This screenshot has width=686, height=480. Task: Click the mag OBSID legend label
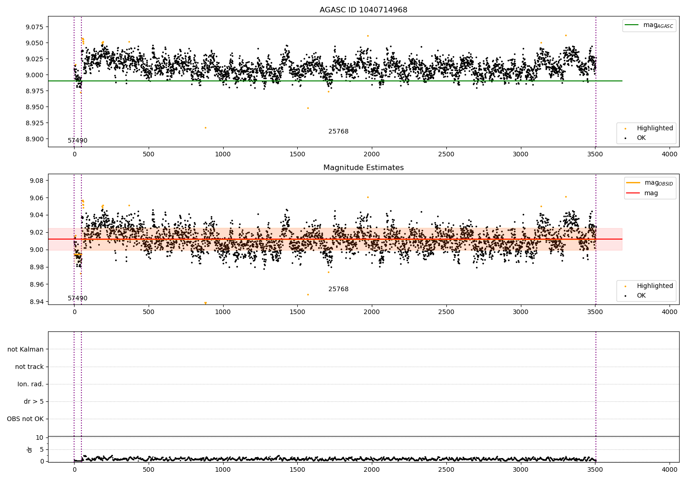(659, 183)
